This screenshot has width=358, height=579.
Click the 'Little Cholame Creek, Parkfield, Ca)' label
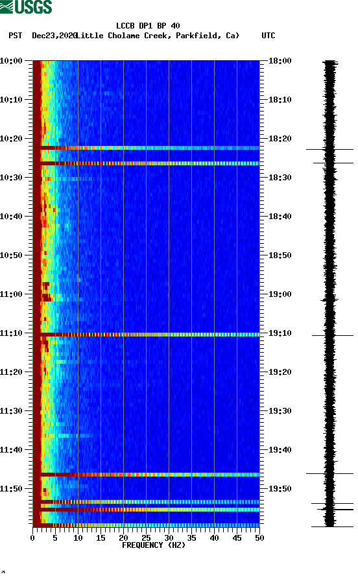pyautogui.click(x=158, y=36)
